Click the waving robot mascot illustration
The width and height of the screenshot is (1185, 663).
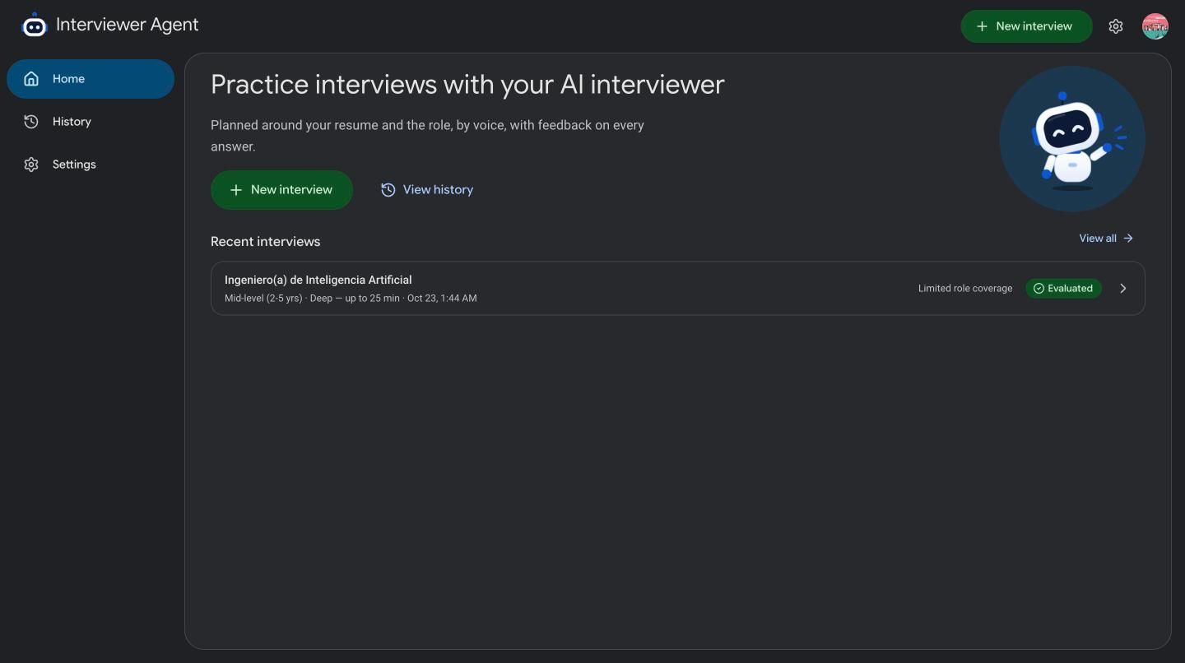pyautogui.click(x=1072, y=139)
